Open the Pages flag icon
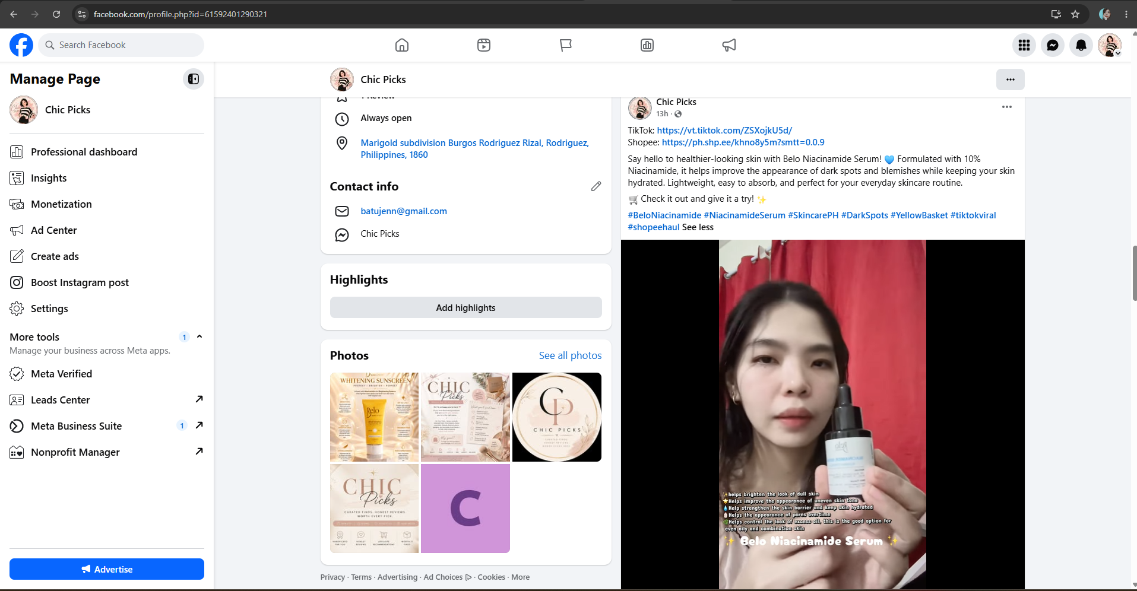 click(x=566, y=45)
